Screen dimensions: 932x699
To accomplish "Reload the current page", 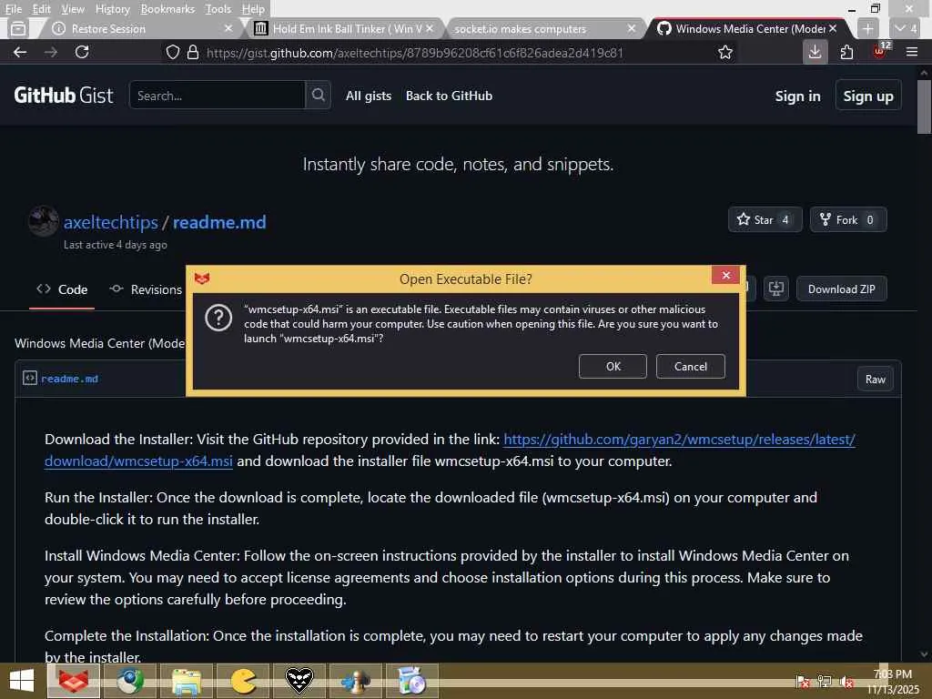I will coord(82,52).
